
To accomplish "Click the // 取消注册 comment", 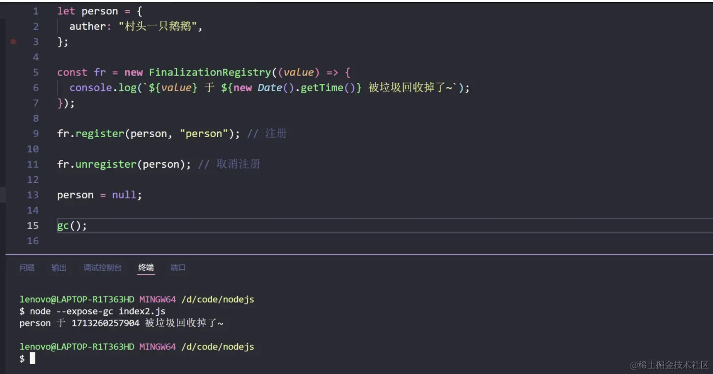I will coord(229,164).
